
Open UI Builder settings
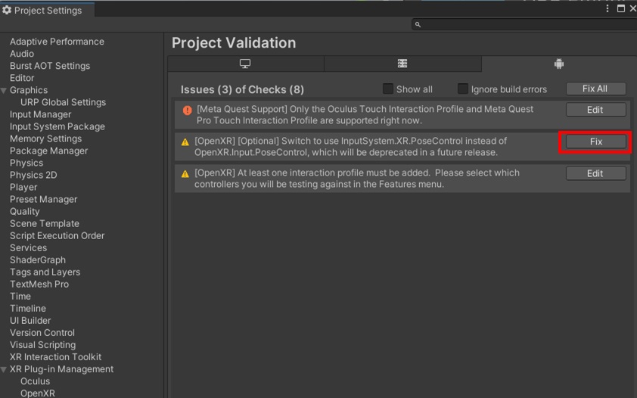30,322
